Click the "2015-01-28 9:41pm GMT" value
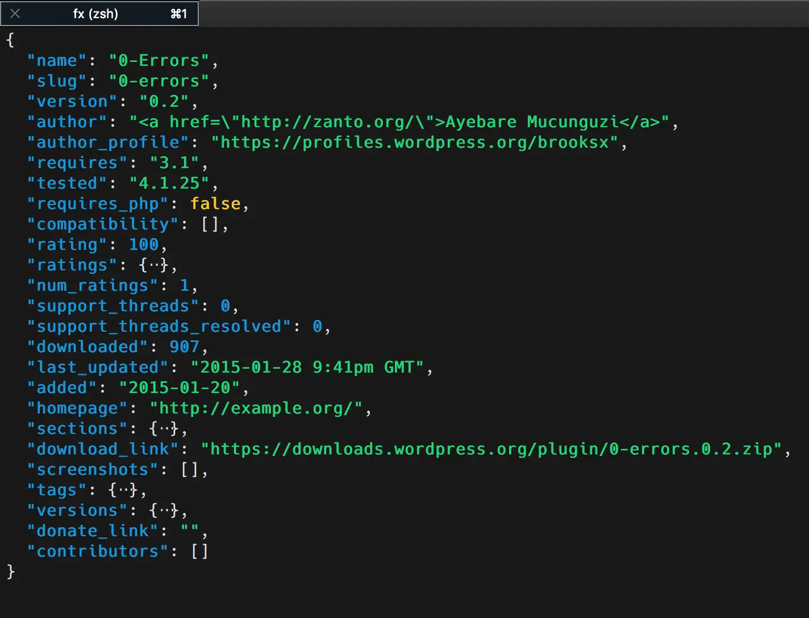Screen dimensions: 809x618 pyautogui.click(x=307, y=368)
